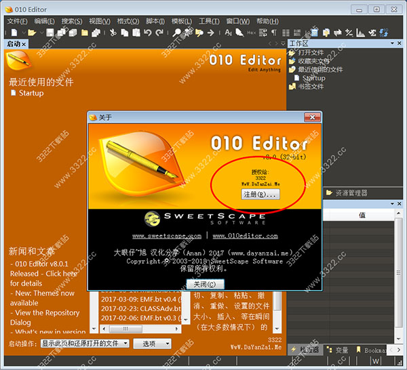The image size is (407, 370).
Task: Select 打开文件 in workspace tree
Action: click(x=307, y=52)
